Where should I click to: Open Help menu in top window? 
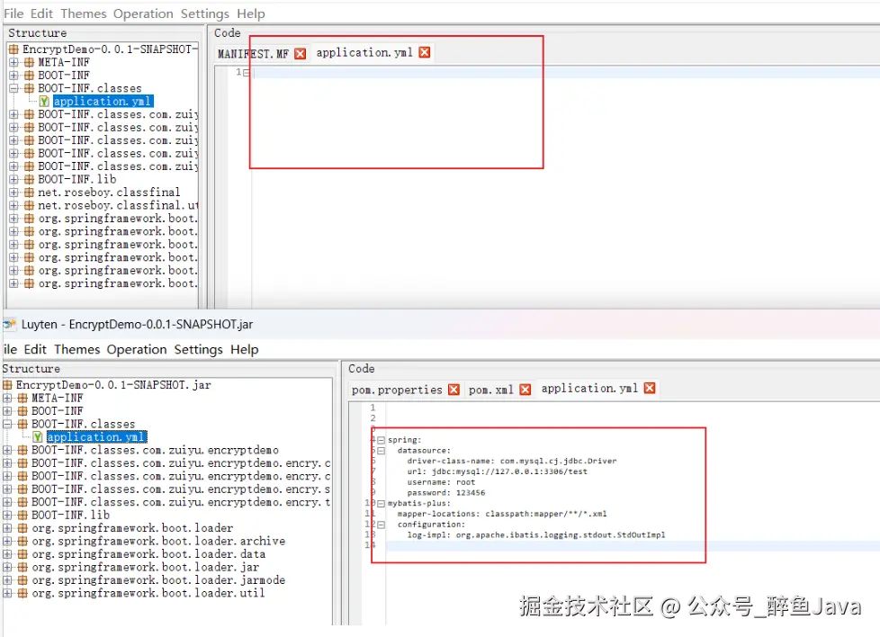(x=250, y=13)
